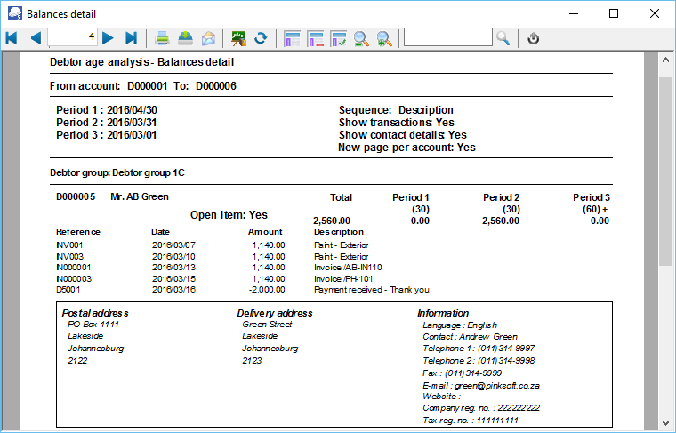Zoom in using the magnifier plus icon
Viewport: 676px width, 433px height.
[x=384, y=37]
